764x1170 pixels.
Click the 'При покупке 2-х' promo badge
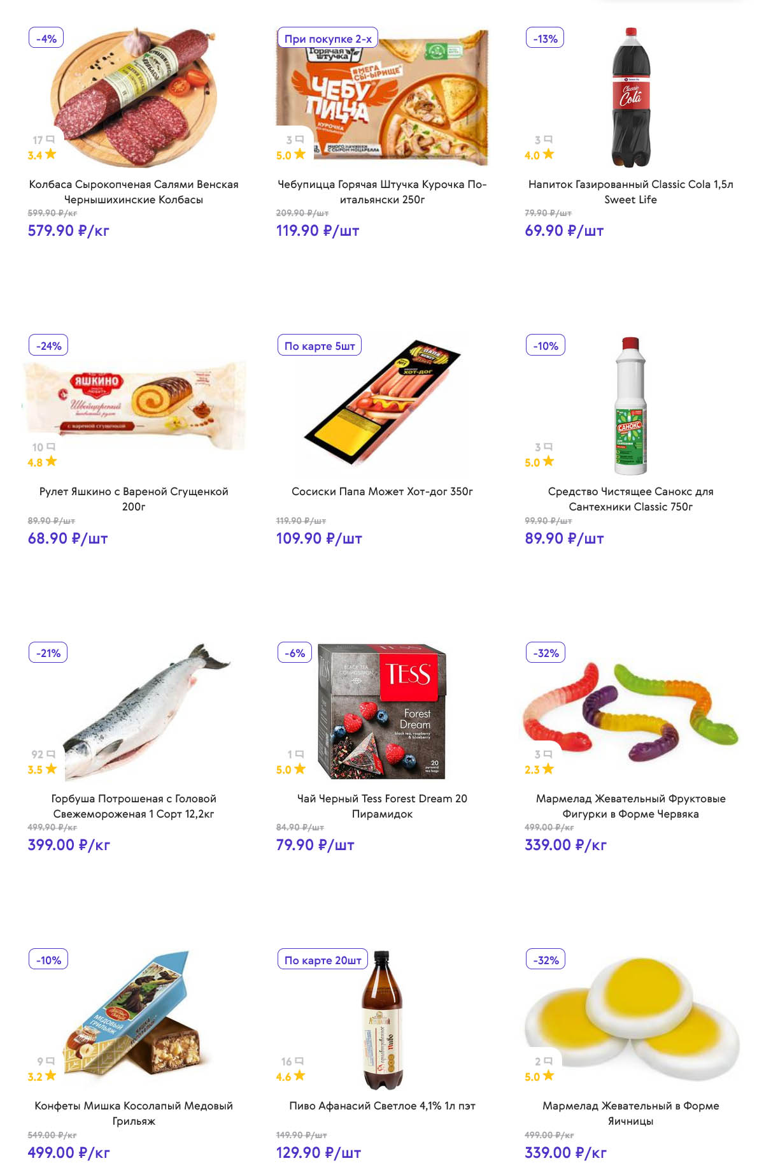click(328, 38)
